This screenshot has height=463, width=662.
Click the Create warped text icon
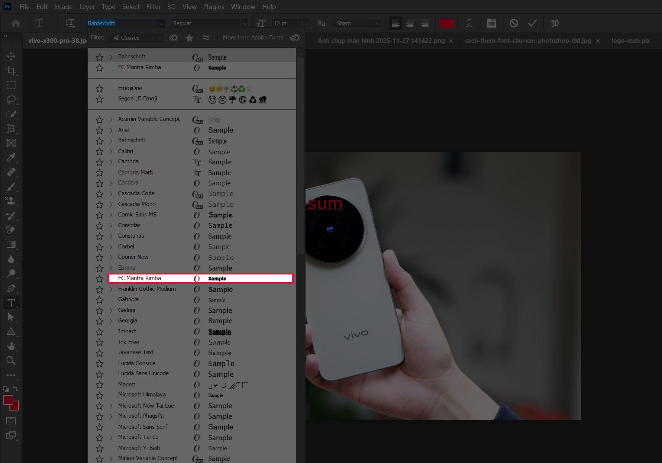pyautogui.click(x=469, y=23)
